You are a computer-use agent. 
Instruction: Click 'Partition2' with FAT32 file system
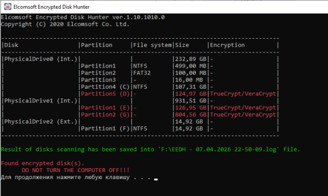coord(98,73)
